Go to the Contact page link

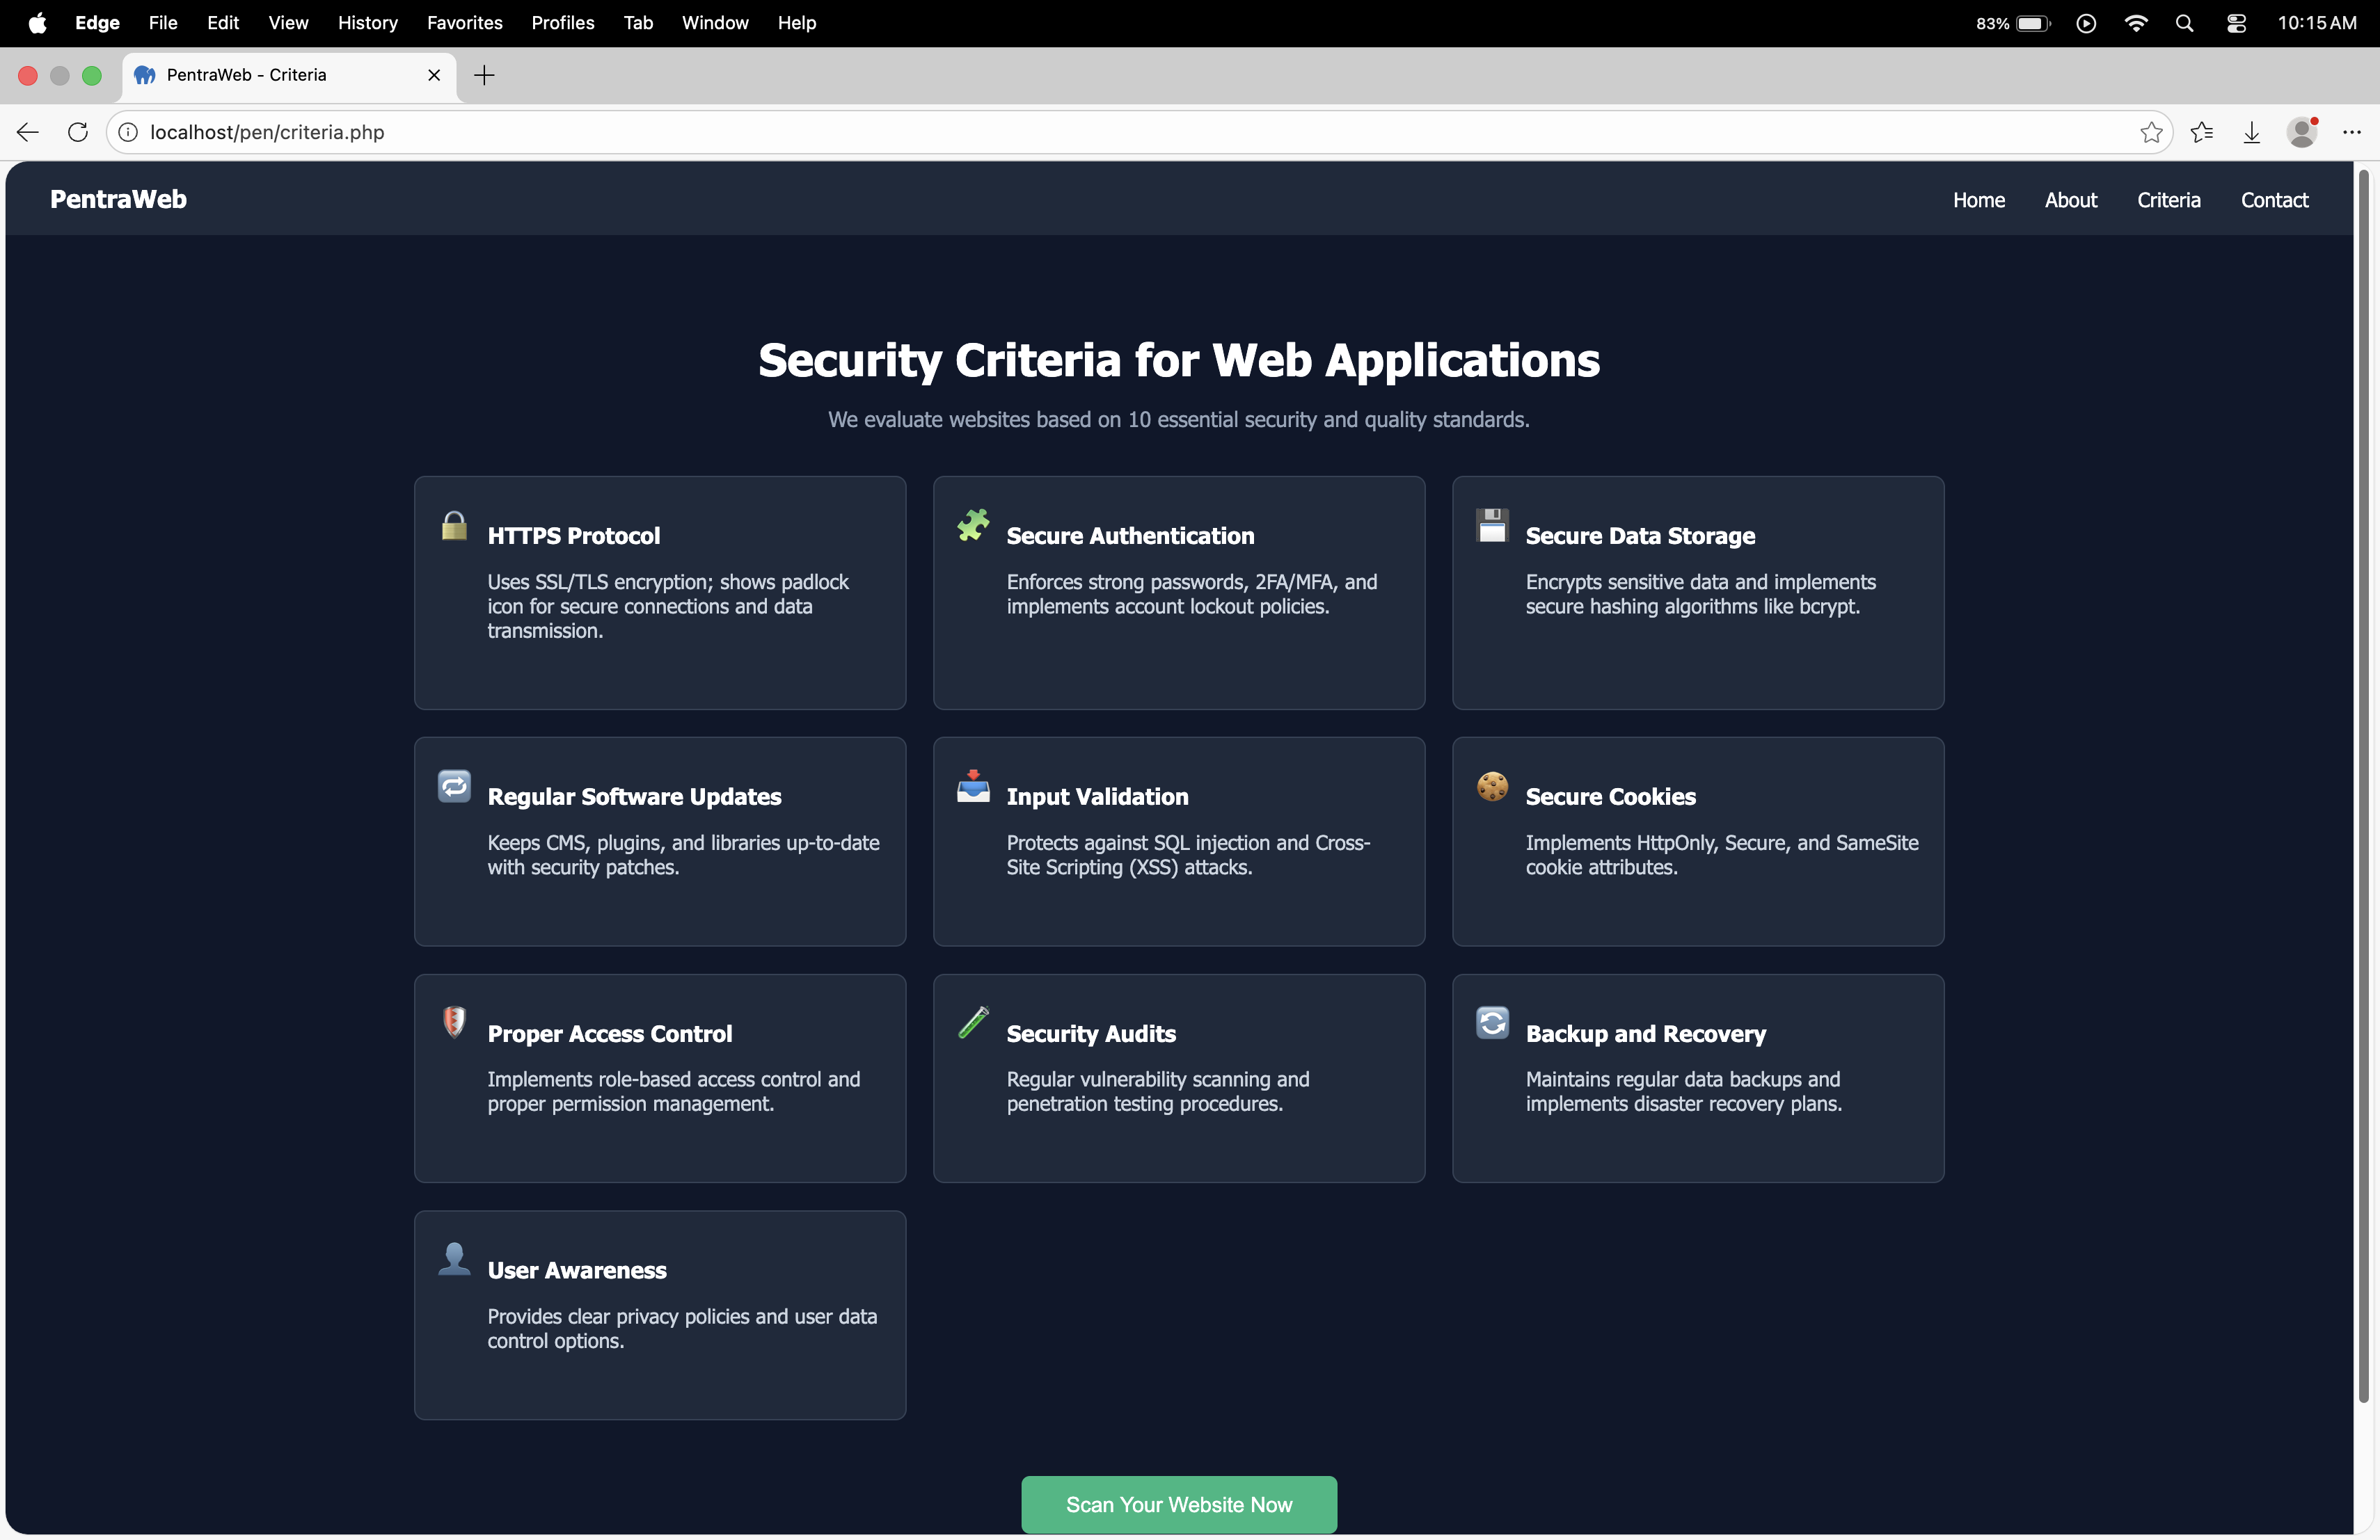tap(2273, 200)
